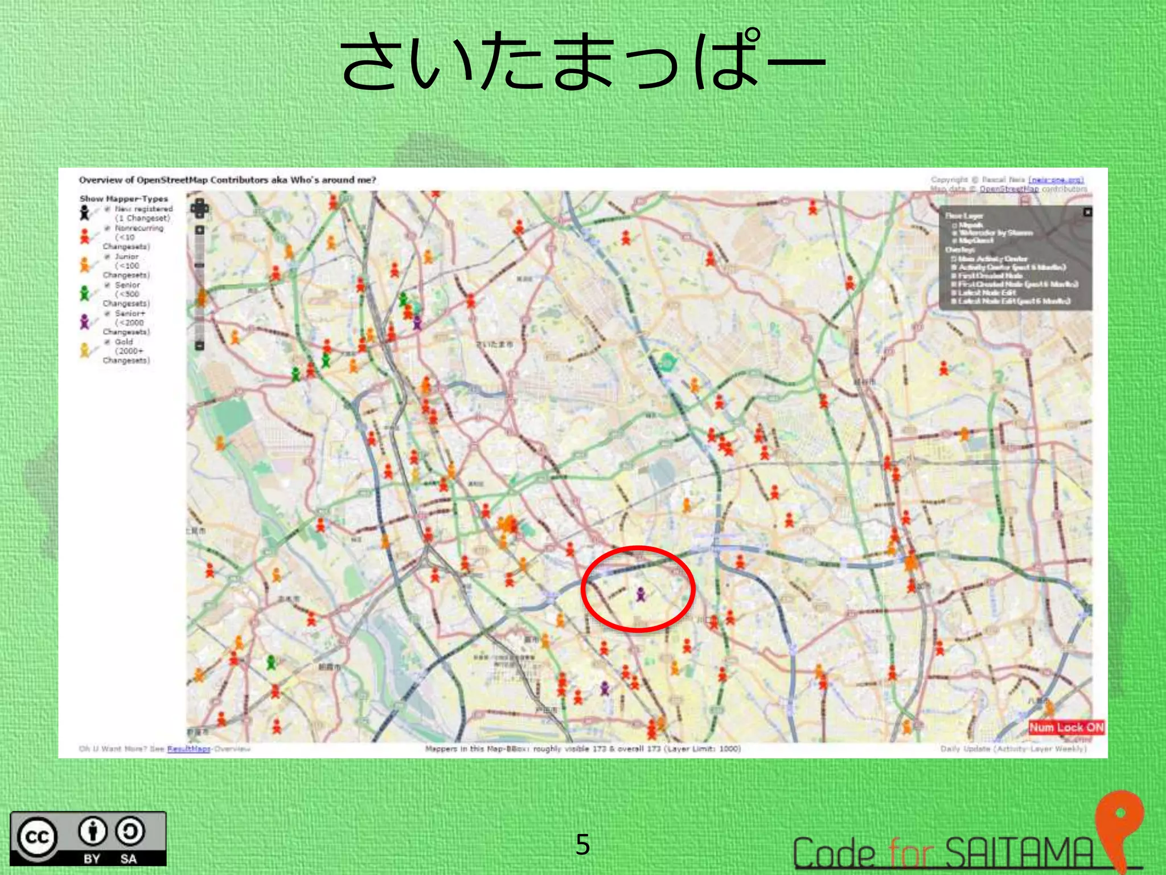The width and height of the screenshot is (1166, 875).
Task: Uncheck Nonrecurring (<10 Changesets) mappers
Action: [x=108, y=228]
